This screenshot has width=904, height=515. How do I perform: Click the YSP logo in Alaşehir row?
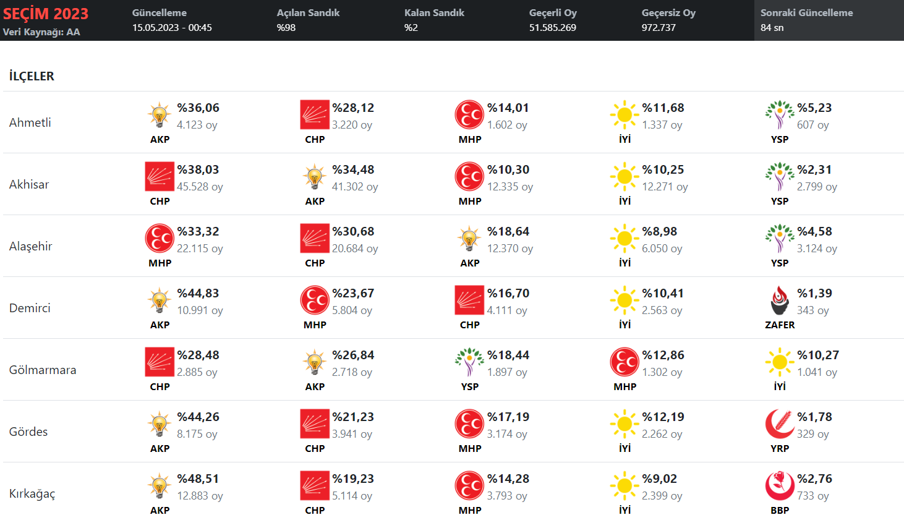(x=780, y=239)
